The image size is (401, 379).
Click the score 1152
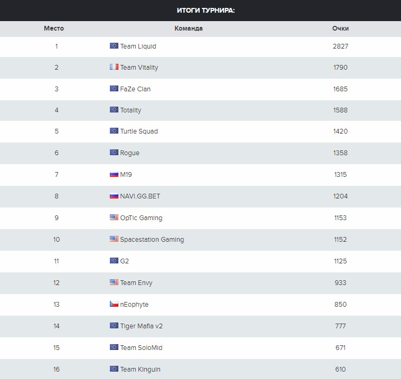[x=340, y=240]
